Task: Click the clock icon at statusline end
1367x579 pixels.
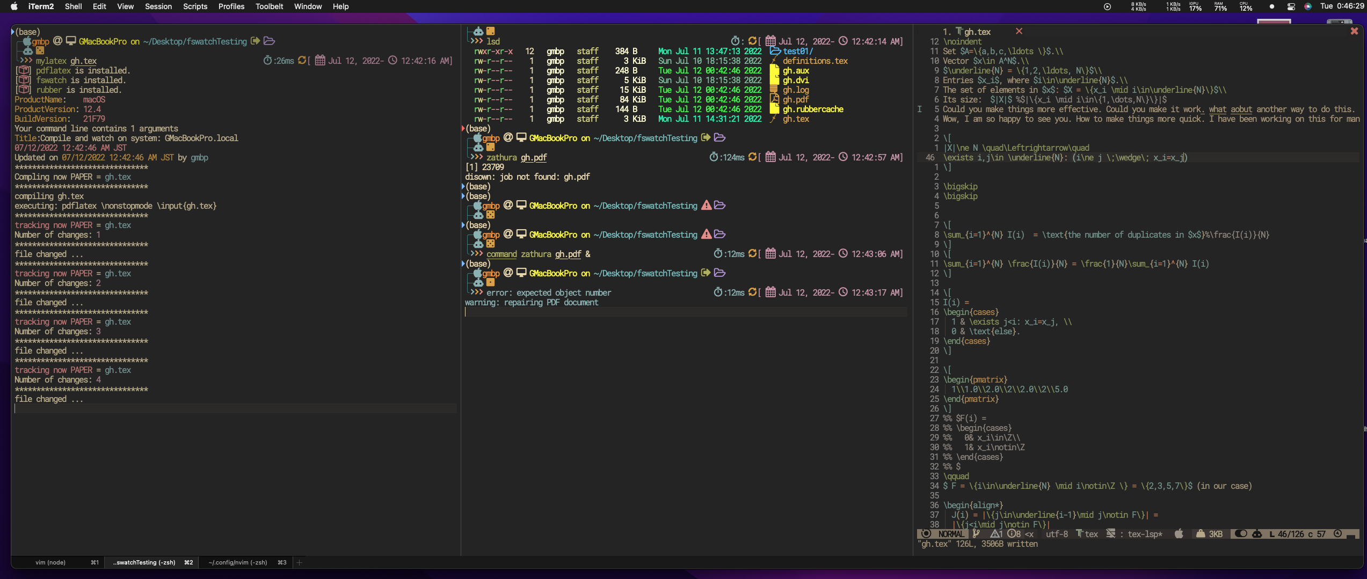Action: [x=1337, y=534]
